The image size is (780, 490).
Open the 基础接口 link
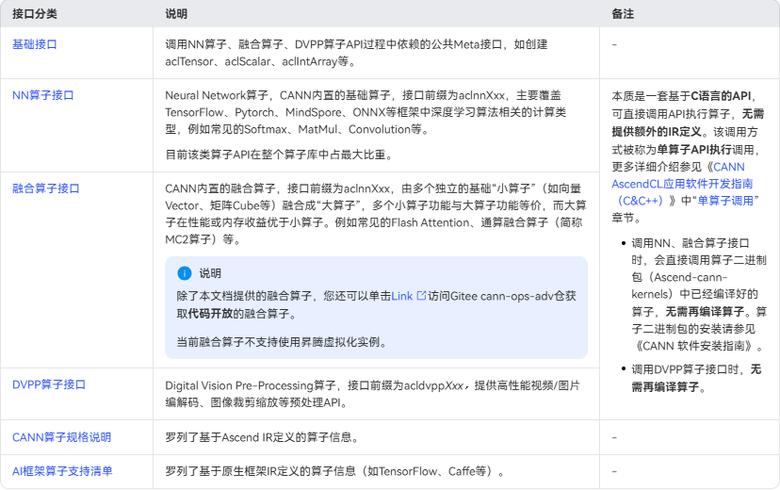(x=34, y=44)
